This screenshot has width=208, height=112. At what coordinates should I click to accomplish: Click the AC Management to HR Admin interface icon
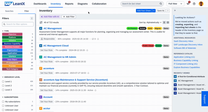tap(41, 57)
